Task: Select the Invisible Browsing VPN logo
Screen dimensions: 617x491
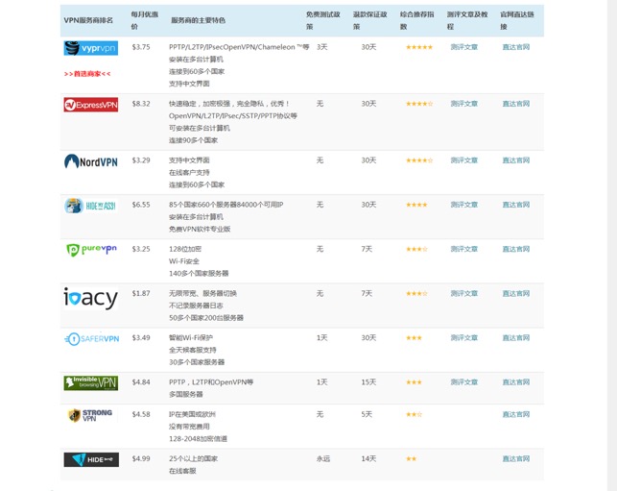Action: 91,382
